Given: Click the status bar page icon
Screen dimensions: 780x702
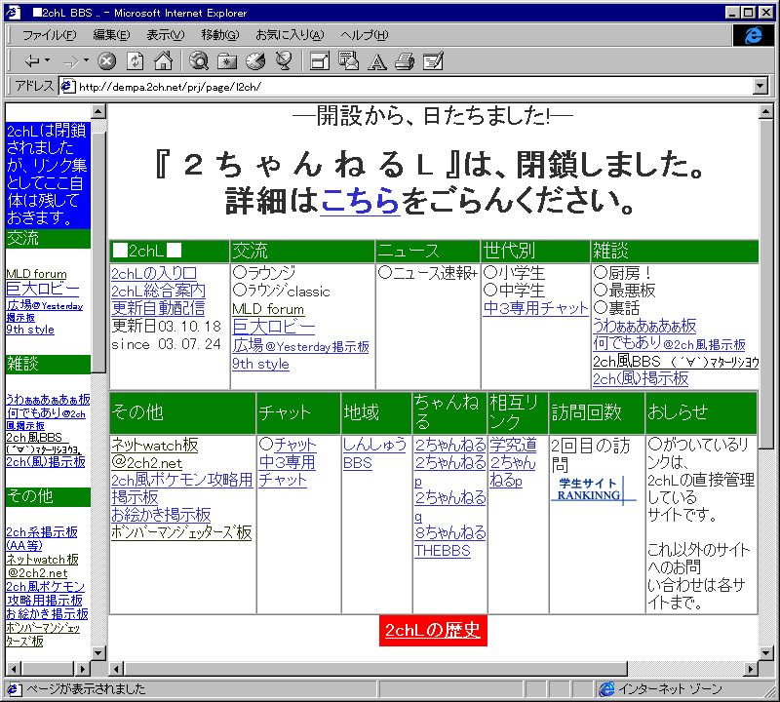Looking at the screenshot, I should point(13,689).
